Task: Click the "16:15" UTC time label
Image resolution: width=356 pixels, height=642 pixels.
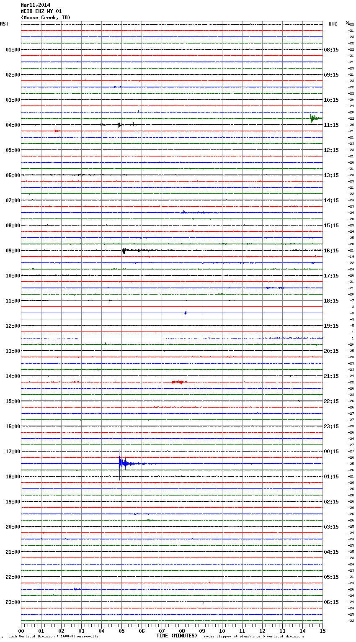Action: point(331,251)
